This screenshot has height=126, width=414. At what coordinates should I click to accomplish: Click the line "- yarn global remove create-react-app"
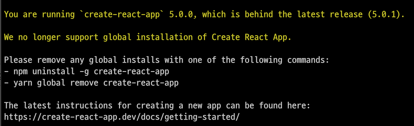pyautogui.click(x=91, y=83)
